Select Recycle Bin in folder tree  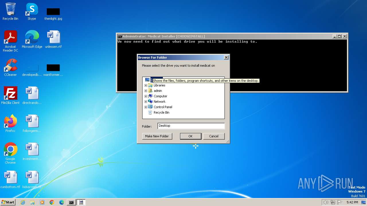coord(161,112)
